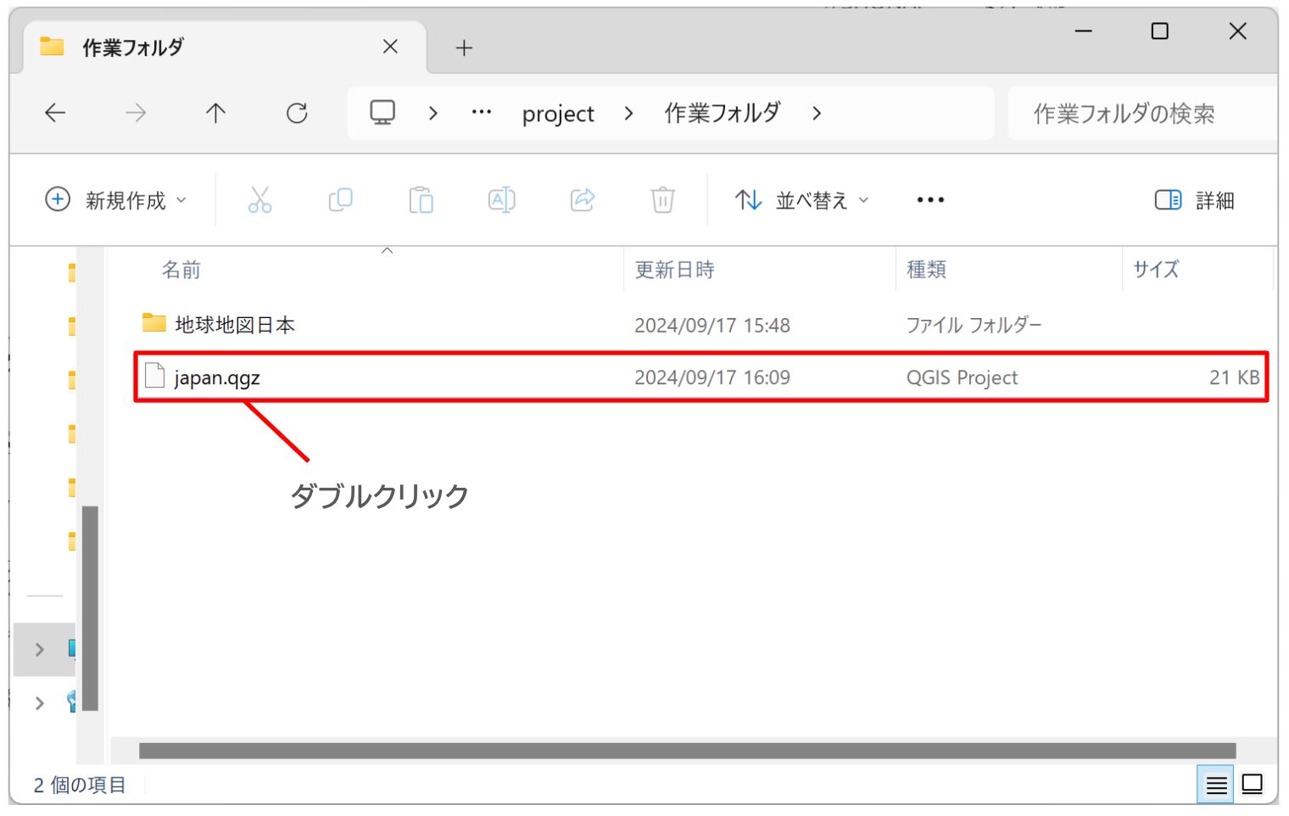
Task: Toggle the 詳細 details pane
Action: [1194, 200]
